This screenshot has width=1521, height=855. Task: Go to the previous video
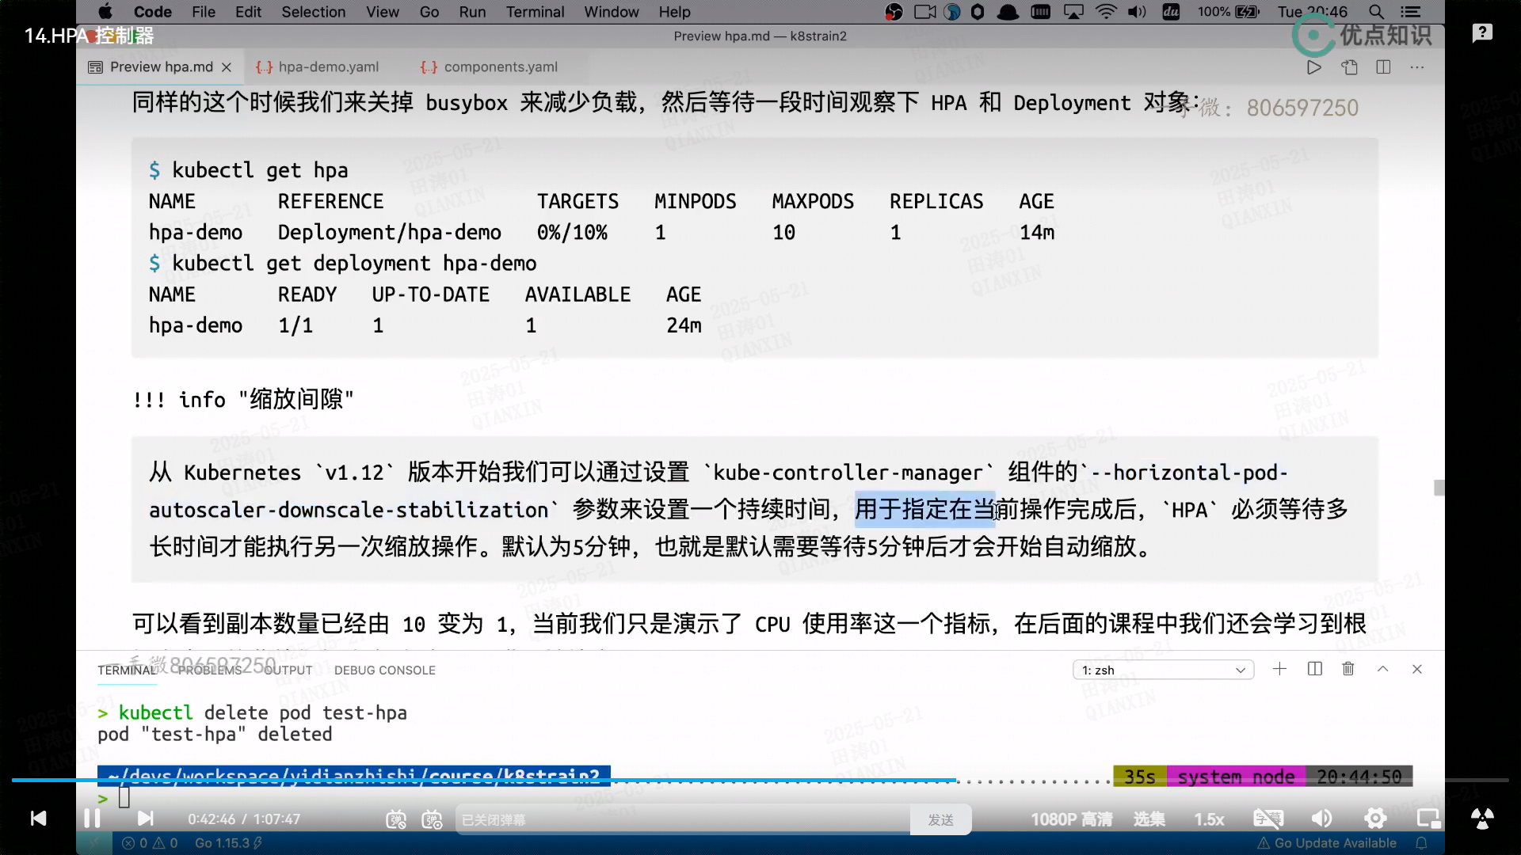click(38, 818)
